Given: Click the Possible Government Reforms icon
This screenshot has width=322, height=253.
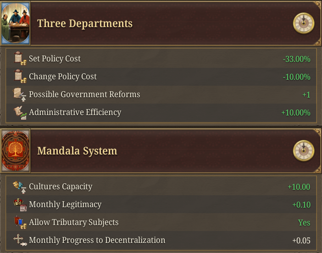Looking at the screenshot, I should [20, 94].
